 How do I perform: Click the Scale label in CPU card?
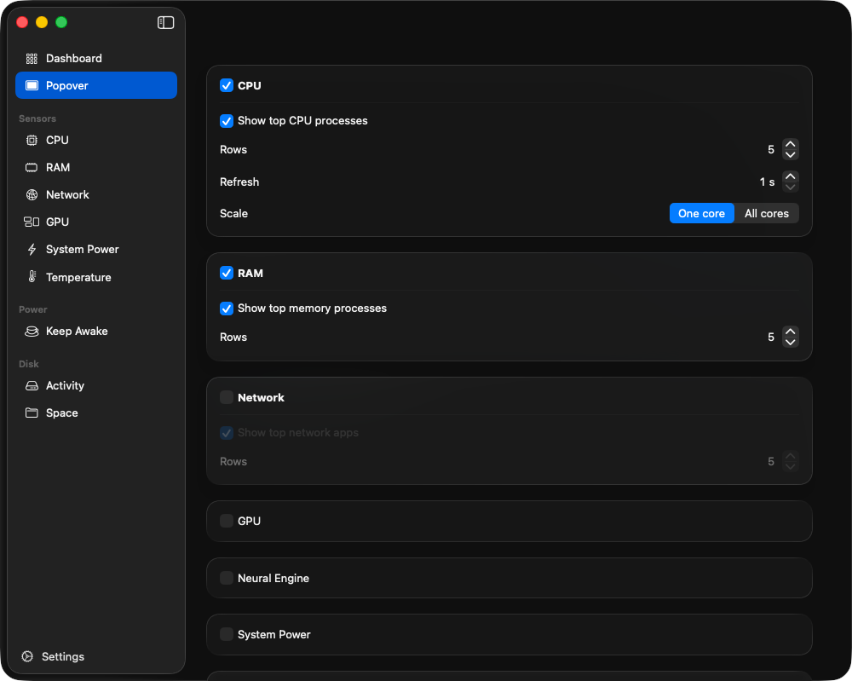click(x=233, y=214)
